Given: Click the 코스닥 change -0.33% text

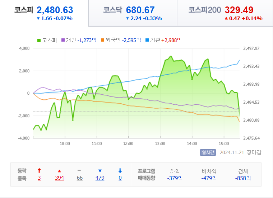Looking at the screenshot, I should 152,18.
